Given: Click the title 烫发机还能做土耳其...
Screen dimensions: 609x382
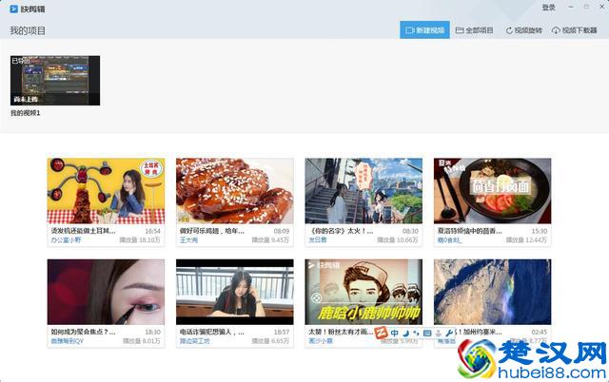Looking at the screenshot, I should [x=83, y=231].
